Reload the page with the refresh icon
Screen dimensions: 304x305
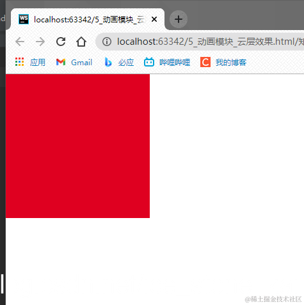tap(61, 42)
